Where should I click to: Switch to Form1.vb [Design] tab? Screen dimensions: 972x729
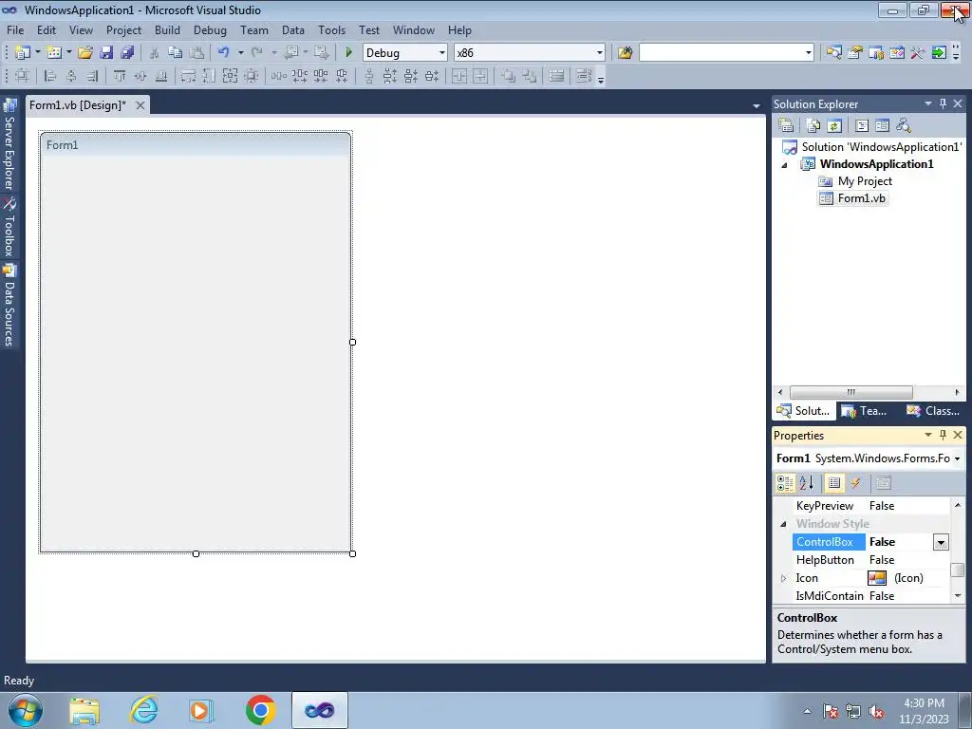click(78, 105)
